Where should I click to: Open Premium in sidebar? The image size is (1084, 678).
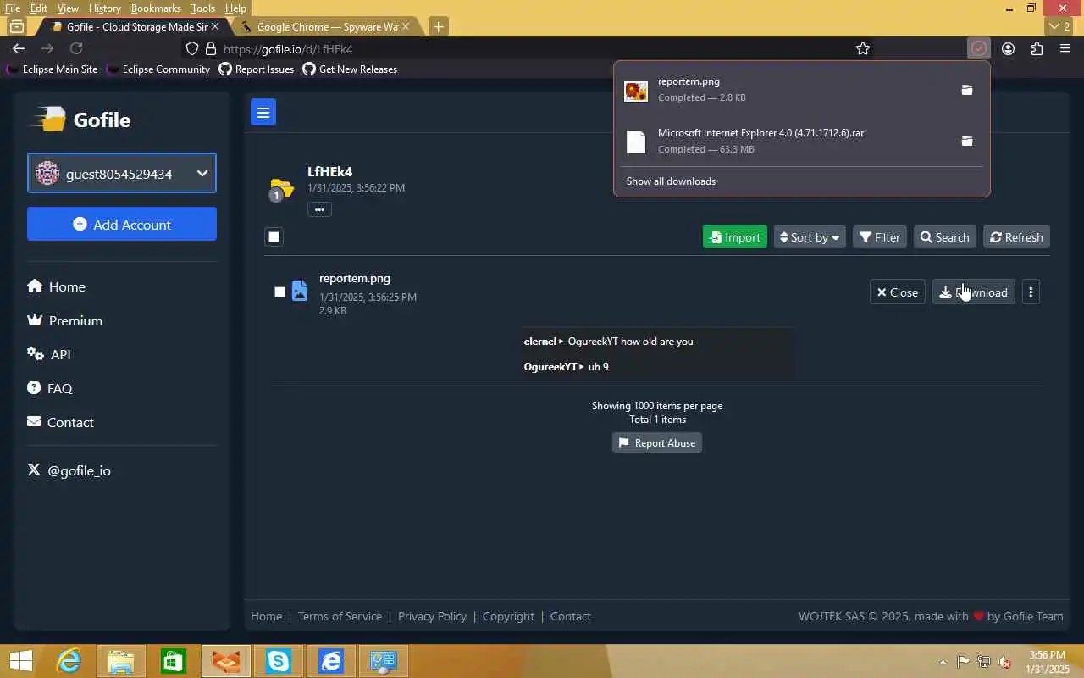pos(64,320)
